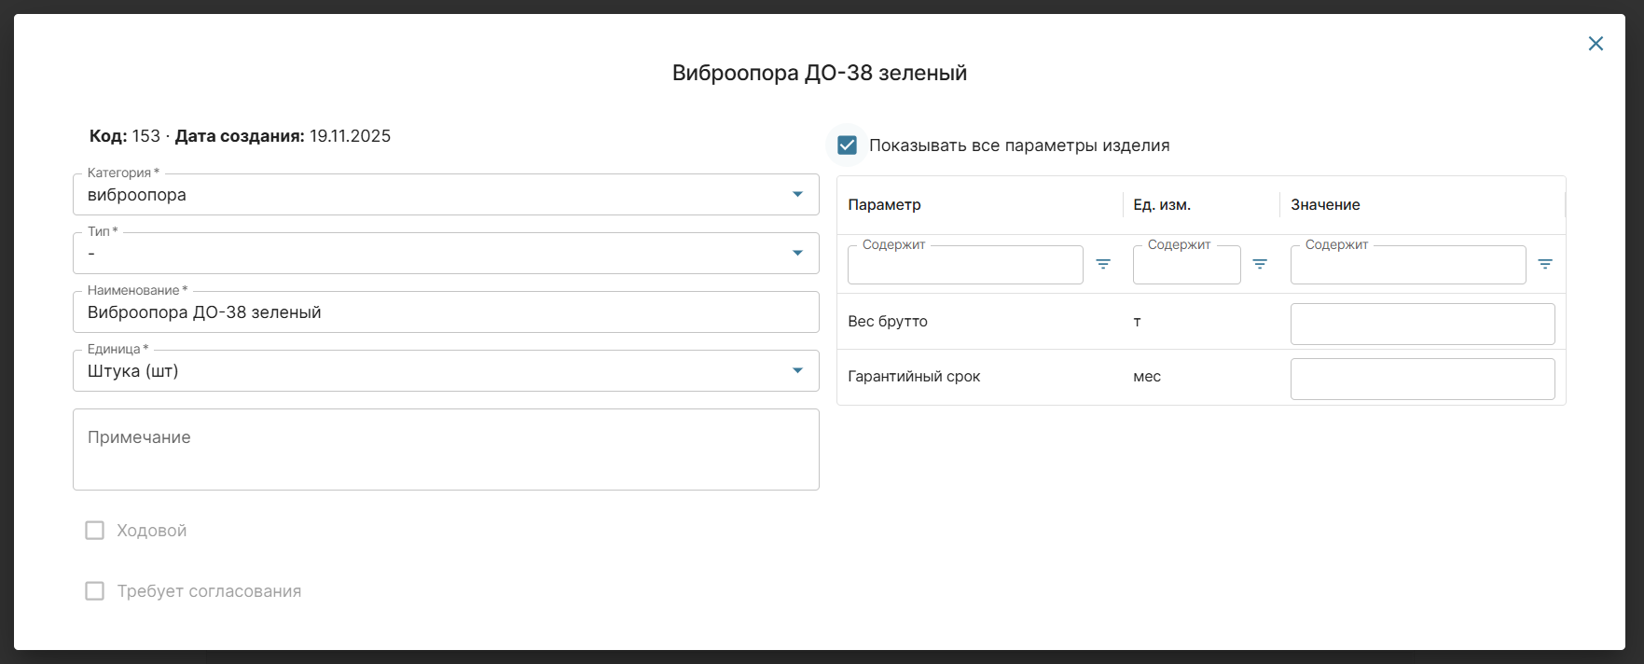Close the Виброопора ДО-38 dialog
Image resolution: width=1644 pixels, height=664 pixels.
click(1596, 44)
